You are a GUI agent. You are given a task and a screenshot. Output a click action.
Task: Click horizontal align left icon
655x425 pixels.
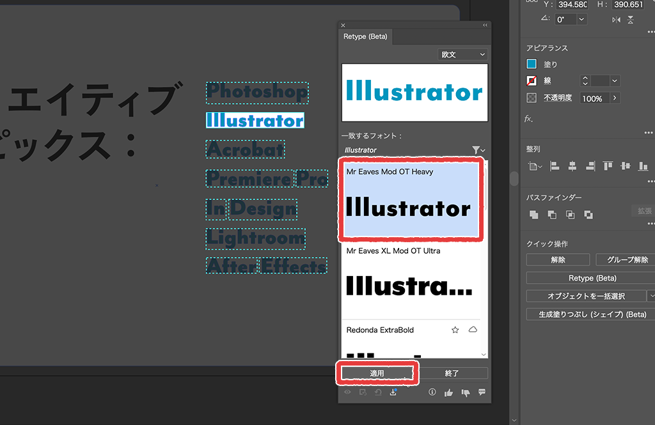point(555,166)
